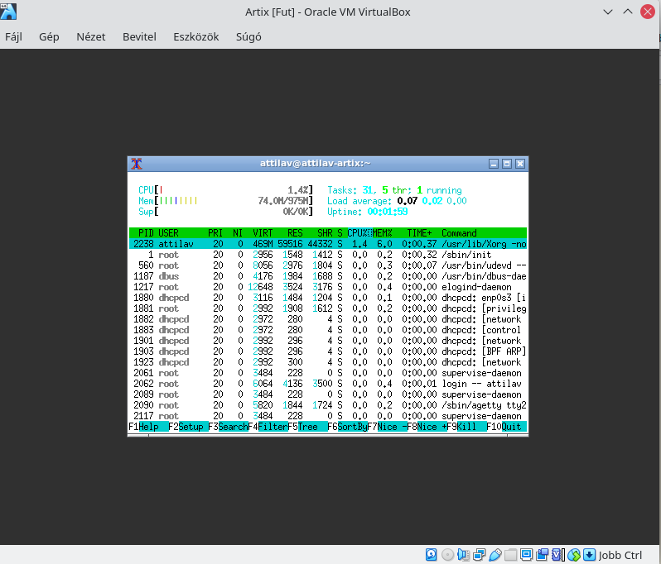Select the dhcpcd: enp0s3 process row
Image resolution: width=661 pixels, height=564 pixels.
tap(328, 298)
